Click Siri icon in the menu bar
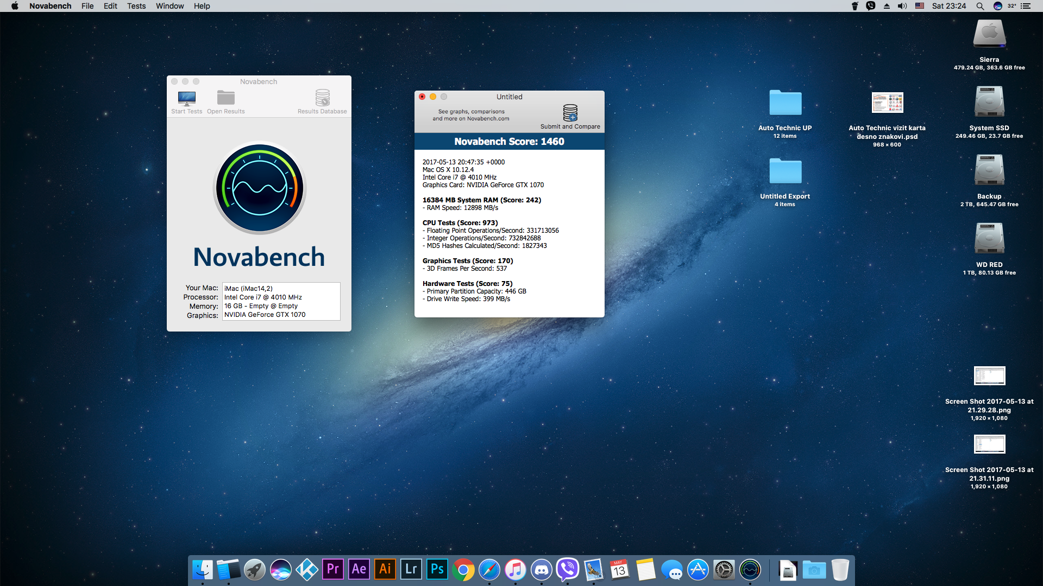The width and height of the screenshot is (1043, 586). pos(998,6)
